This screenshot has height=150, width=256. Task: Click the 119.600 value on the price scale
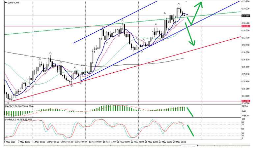click(245, 1)
